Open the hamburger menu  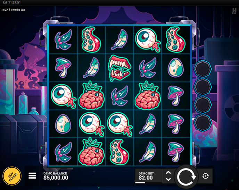[x=32, y=176]
